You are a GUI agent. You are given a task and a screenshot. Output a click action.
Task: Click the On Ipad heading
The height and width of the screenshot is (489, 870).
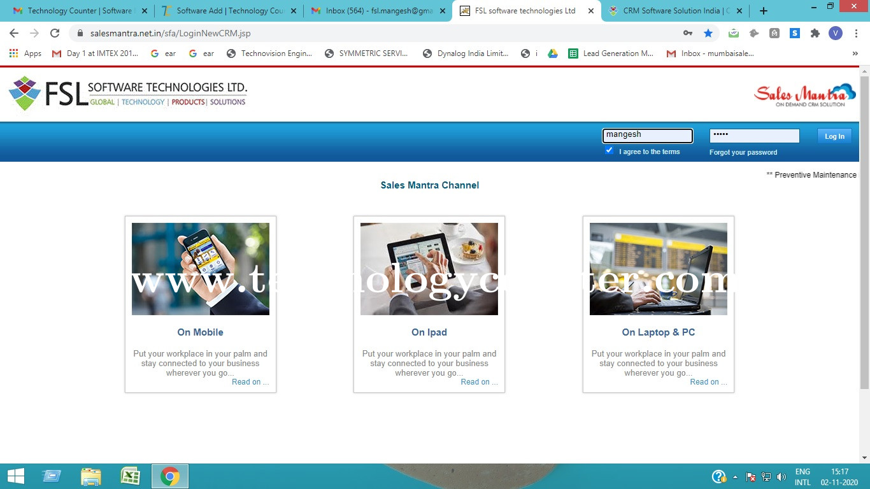(x=429, y=332)
